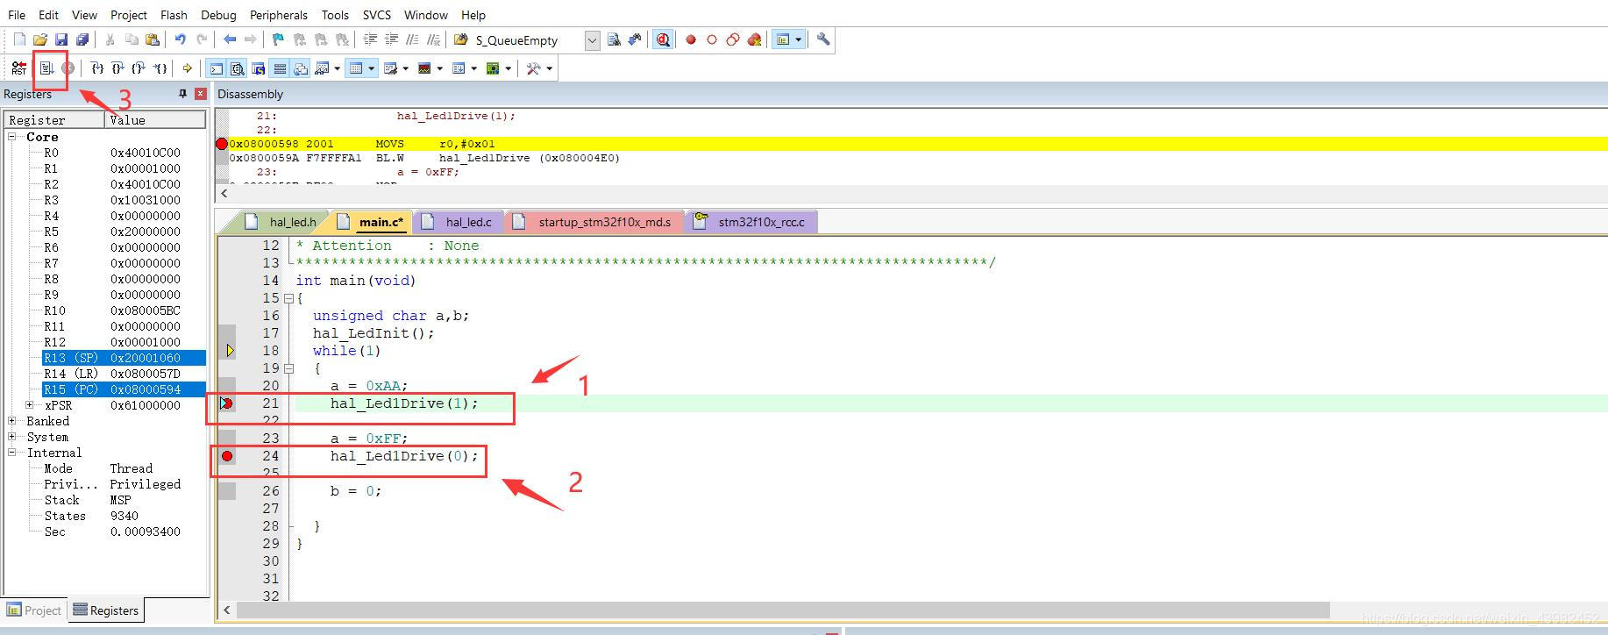Screen dimensions: 1608x635
Task: Open the Debug menu
Action: 218,15
